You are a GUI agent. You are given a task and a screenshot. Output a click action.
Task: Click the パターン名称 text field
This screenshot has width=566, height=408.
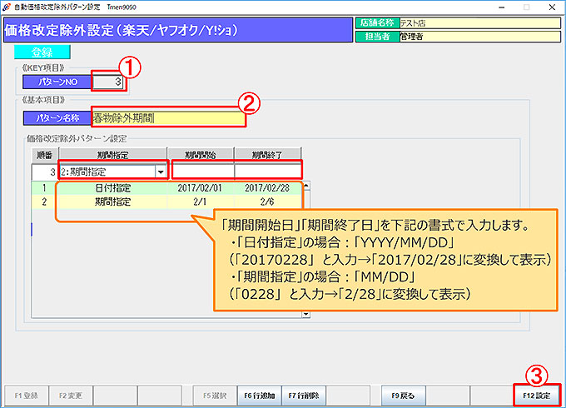click(169, 118)
